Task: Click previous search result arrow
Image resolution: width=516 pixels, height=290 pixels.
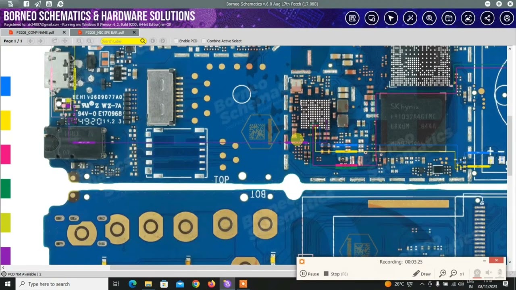Action: tap(153, 41)
